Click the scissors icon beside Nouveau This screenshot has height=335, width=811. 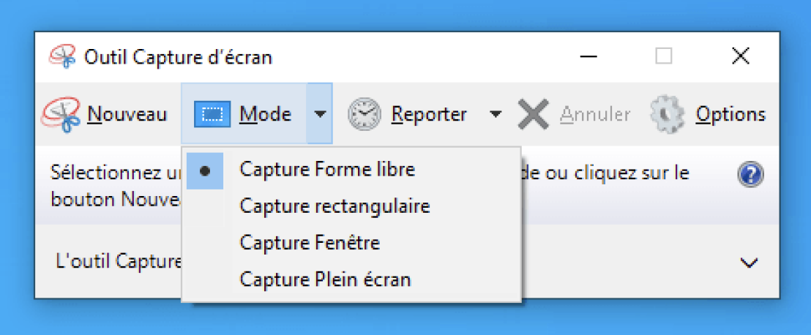point(61,113)
